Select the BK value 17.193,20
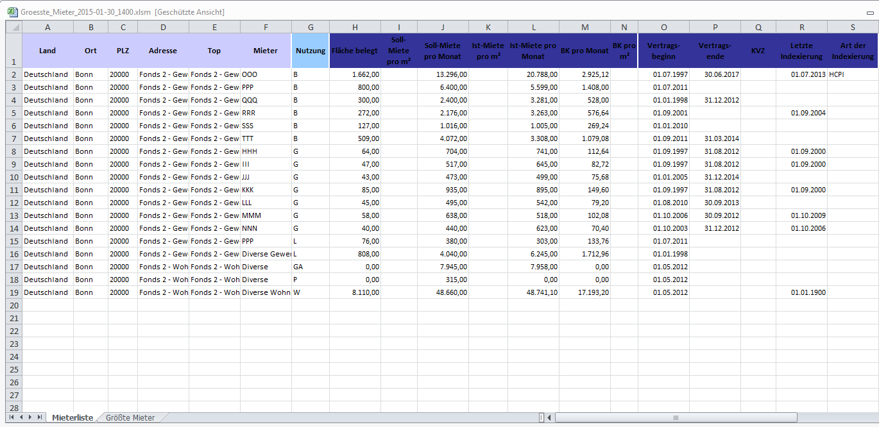 pyautogui.click(x=585, y=292)
